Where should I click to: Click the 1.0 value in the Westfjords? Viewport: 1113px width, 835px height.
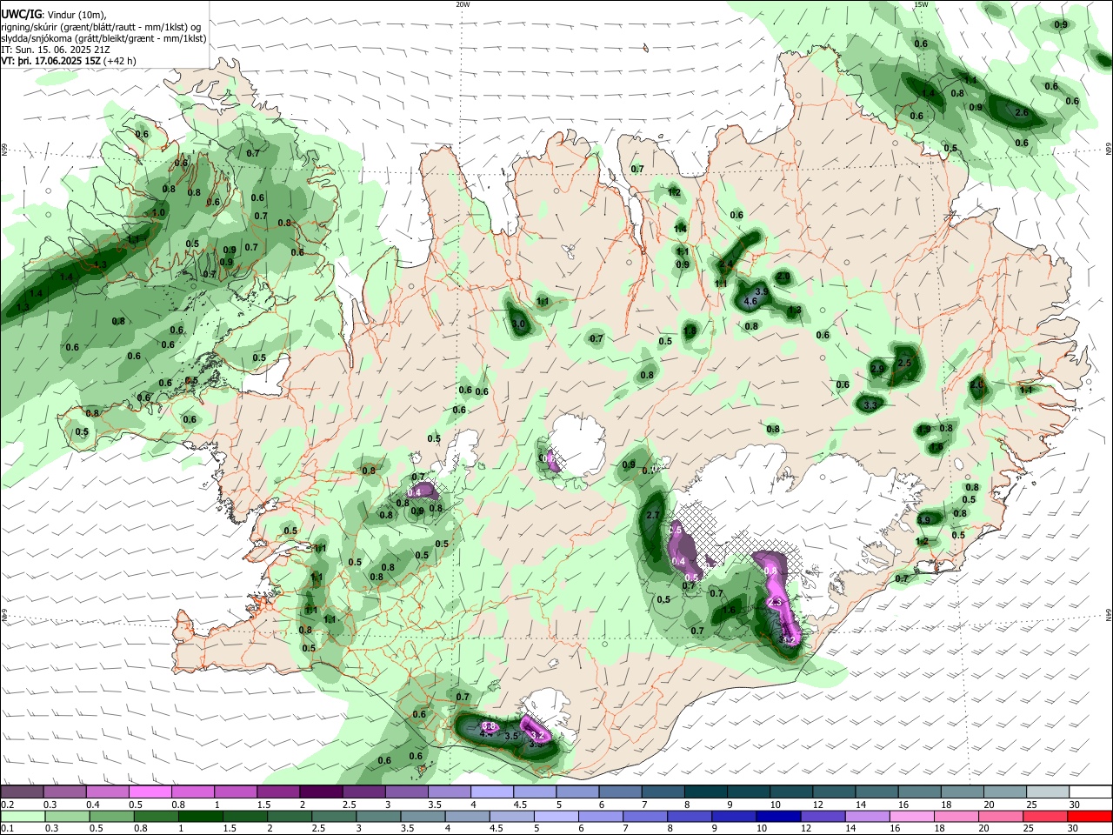coord(158,212)
